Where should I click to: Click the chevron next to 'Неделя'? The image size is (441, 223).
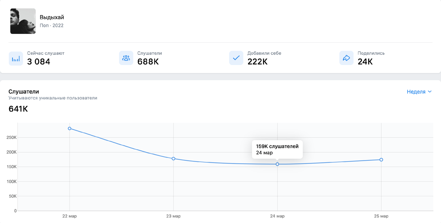point(430,92)
